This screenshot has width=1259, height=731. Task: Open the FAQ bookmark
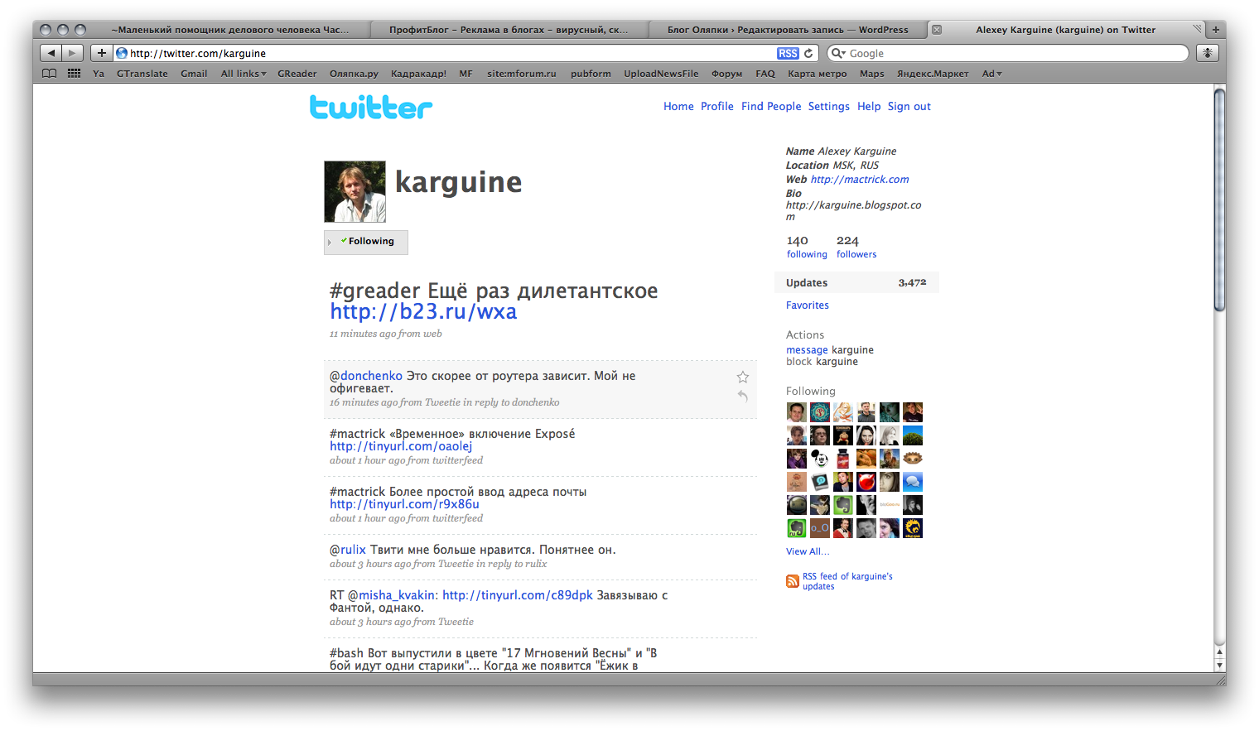(x=765, y=74)
